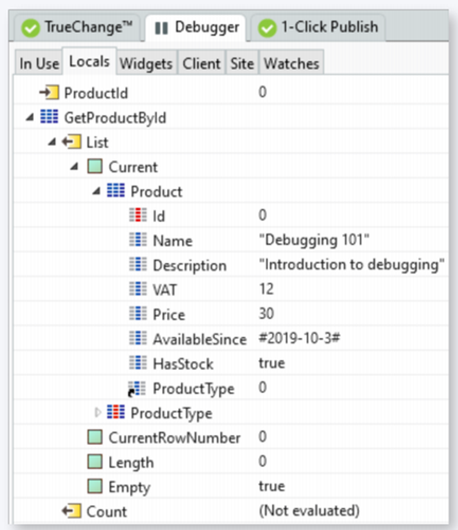Select the HasStock attribute row

(x=182, y=363)
